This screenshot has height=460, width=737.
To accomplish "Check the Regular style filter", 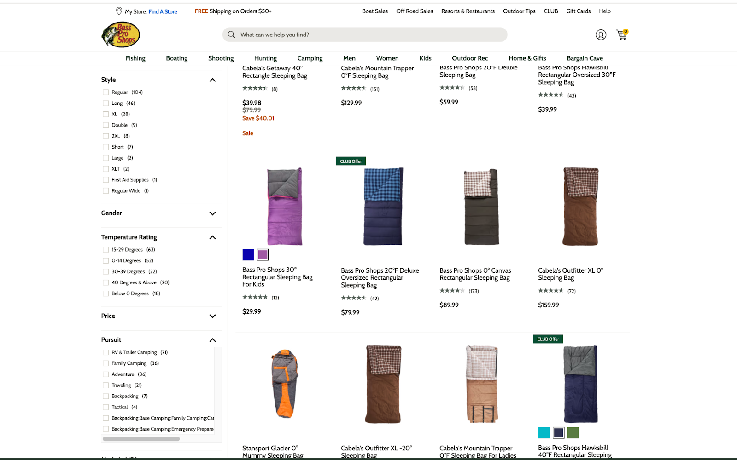I will click(x=106, y=92).
